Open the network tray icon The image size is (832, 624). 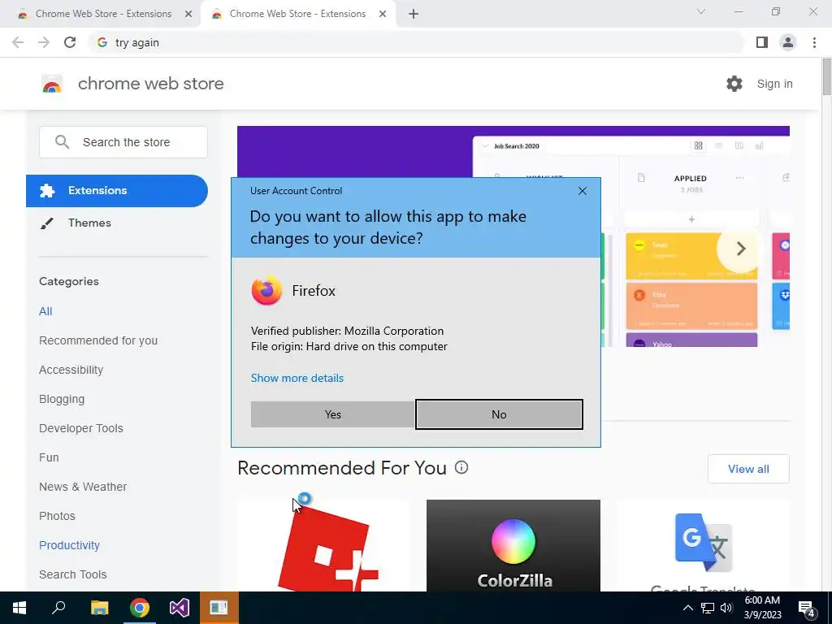[x=708, y=608]
